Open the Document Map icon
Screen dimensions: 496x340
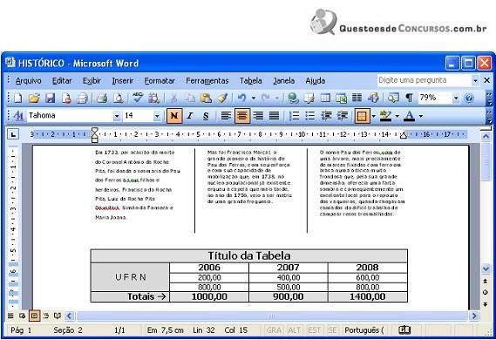pos(393,98)
